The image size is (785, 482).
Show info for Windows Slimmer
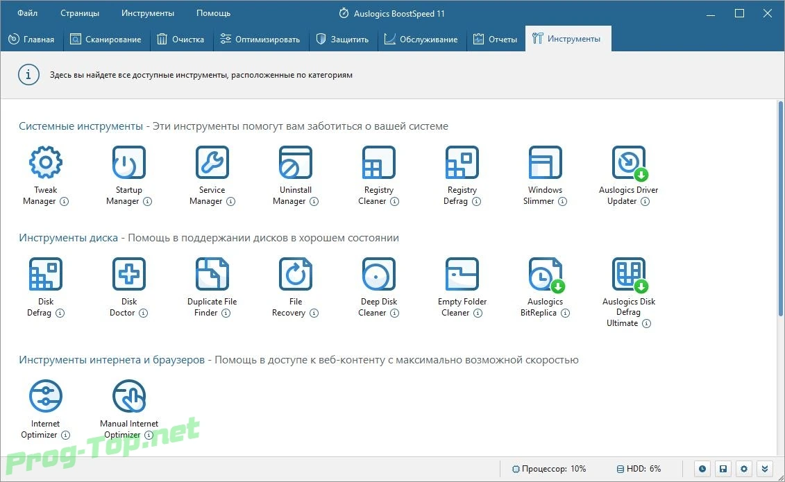(563, 202)
